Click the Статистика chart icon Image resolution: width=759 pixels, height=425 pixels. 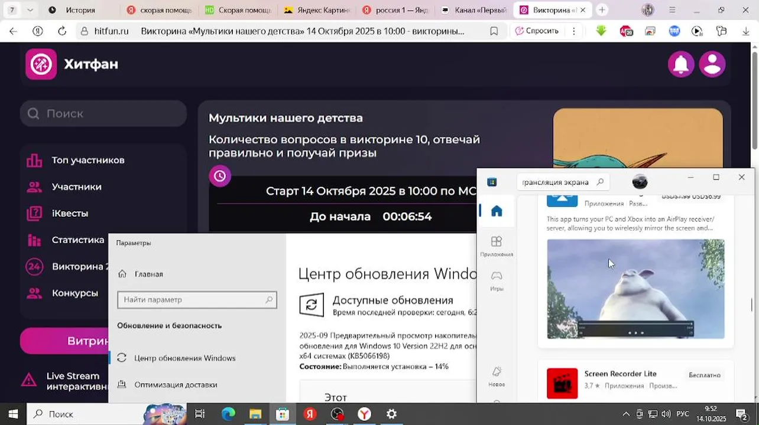click(x=34, y=240)
